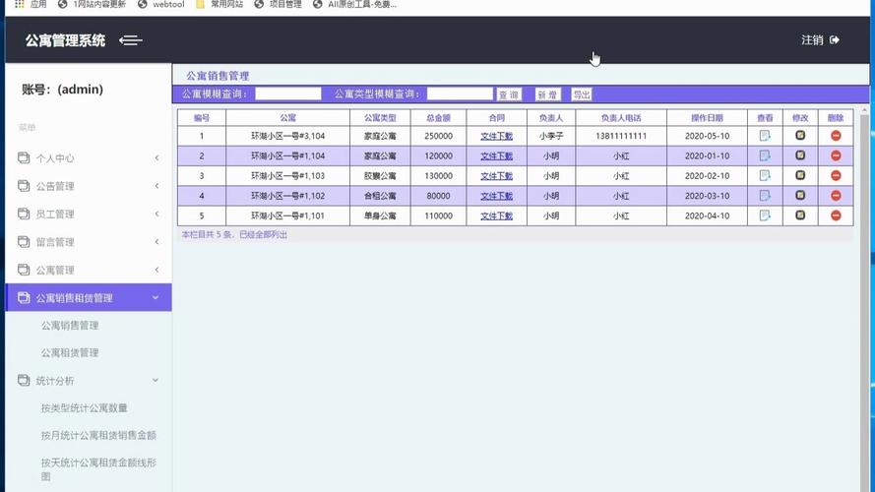Click 账号: (admin) account label
This screenshot has height=492, width=875.
pyautogui.click(x=63, y=90)
